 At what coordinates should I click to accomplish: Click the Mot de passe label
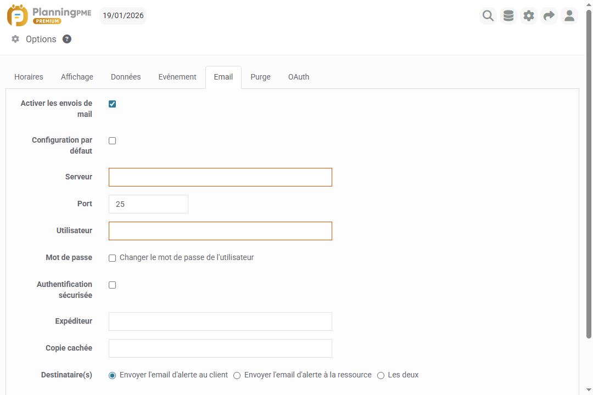point(69,257)
